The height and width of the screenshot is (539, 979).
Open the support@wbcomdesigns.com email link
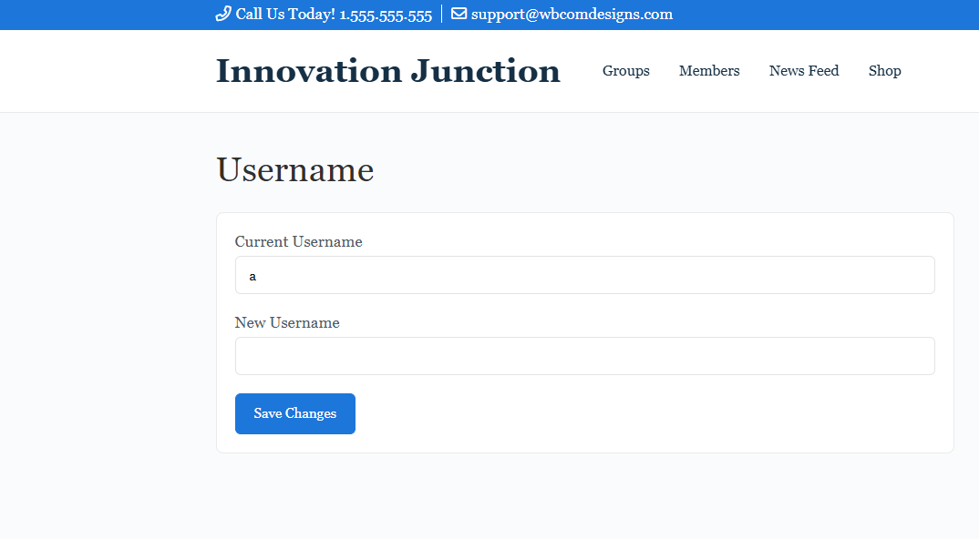coord(572,15)
